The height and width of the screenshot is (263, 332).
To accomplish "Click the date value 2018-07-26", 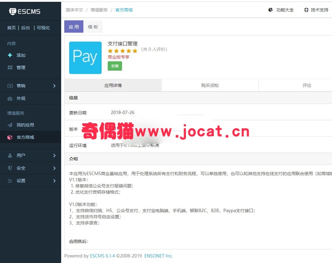I will (123, 112).
